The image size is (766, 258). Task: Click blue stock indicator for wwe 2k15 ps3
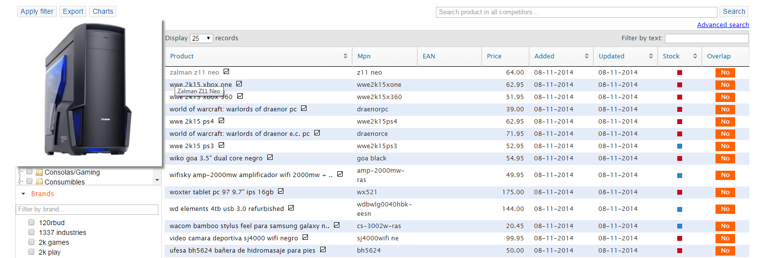[x=680, y=146]
